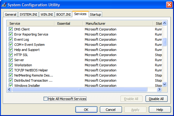174x116 pixels.
Task: Switch to the BOOT.INI tab
Action: tap(64, 14)
